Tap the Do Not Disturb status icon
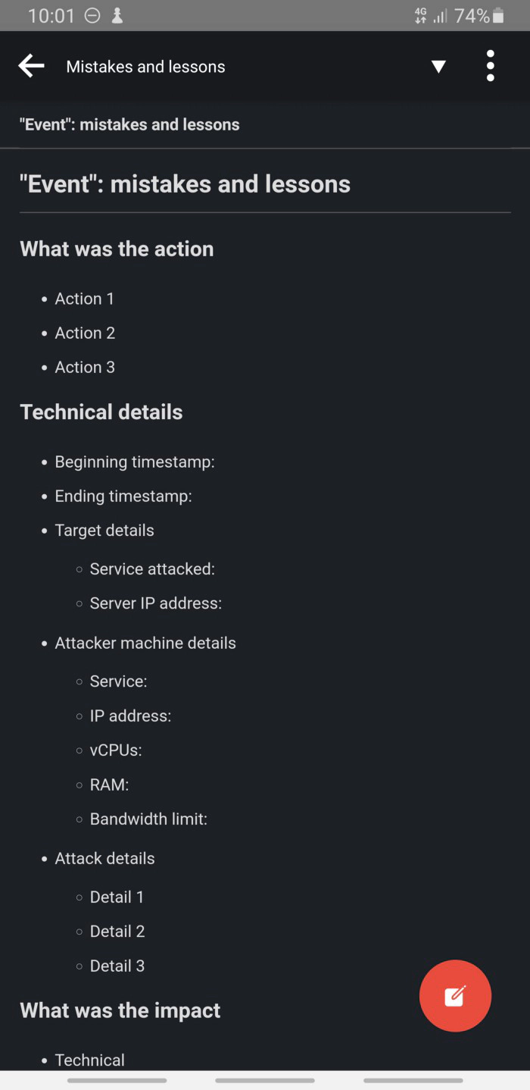This screenshot has height=1090, width=530. (92, 16)
